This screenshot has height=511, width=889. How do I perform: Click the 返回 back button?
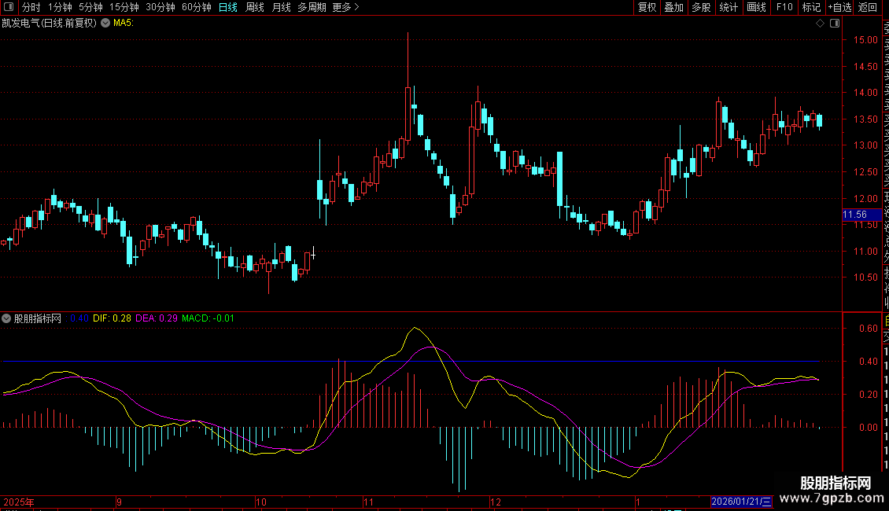(x=868, y=7)
